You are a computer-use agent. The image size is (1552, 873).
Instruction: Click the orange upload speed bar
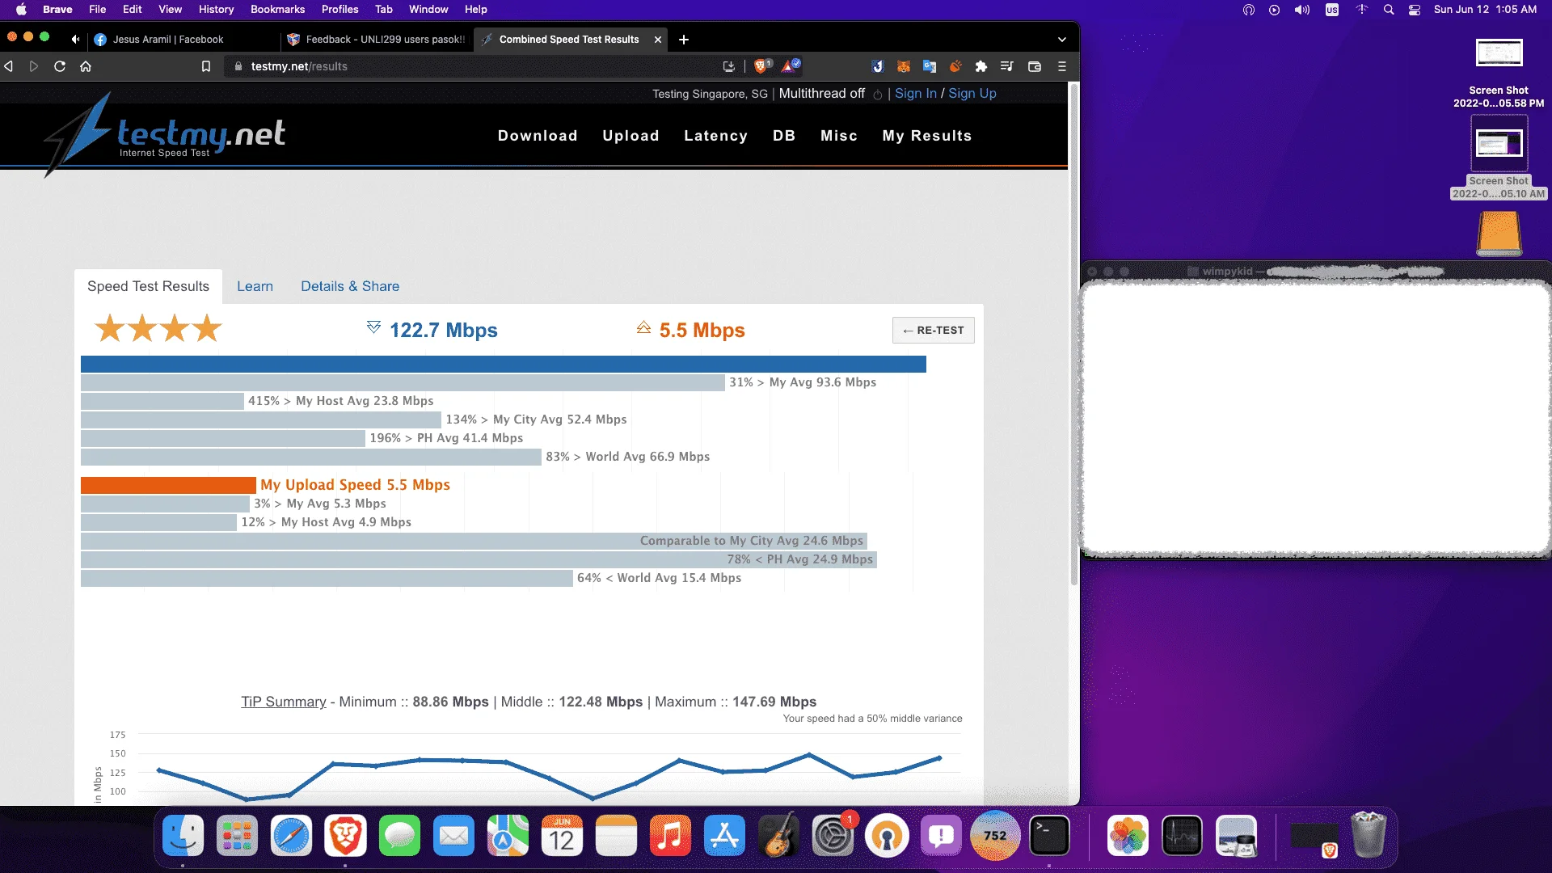168,485
